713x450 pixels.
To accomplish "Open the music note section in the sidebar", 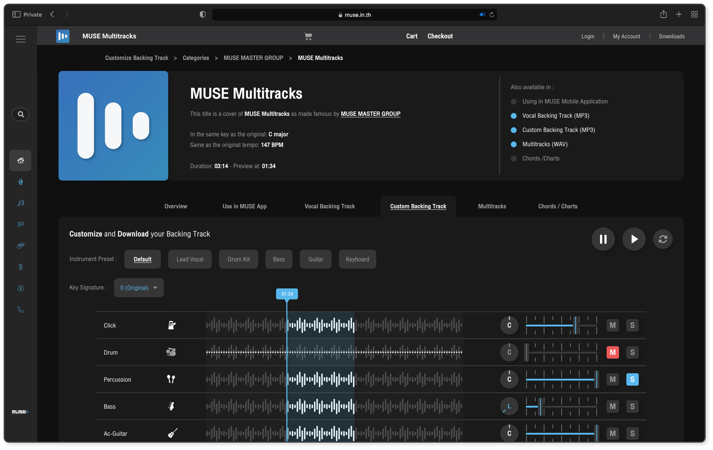I will pos(20,203).
